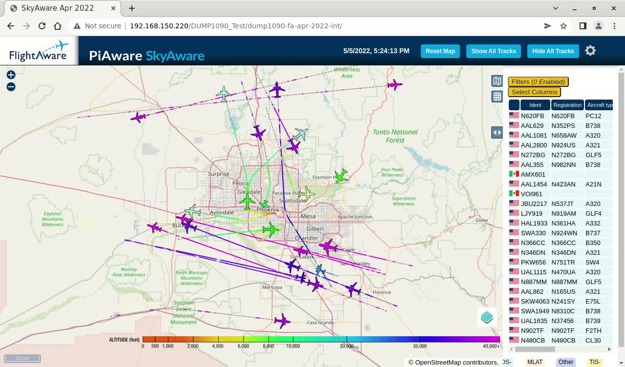Select purple aircraft near Florence
625x367 pixels.
click(354, 289)
